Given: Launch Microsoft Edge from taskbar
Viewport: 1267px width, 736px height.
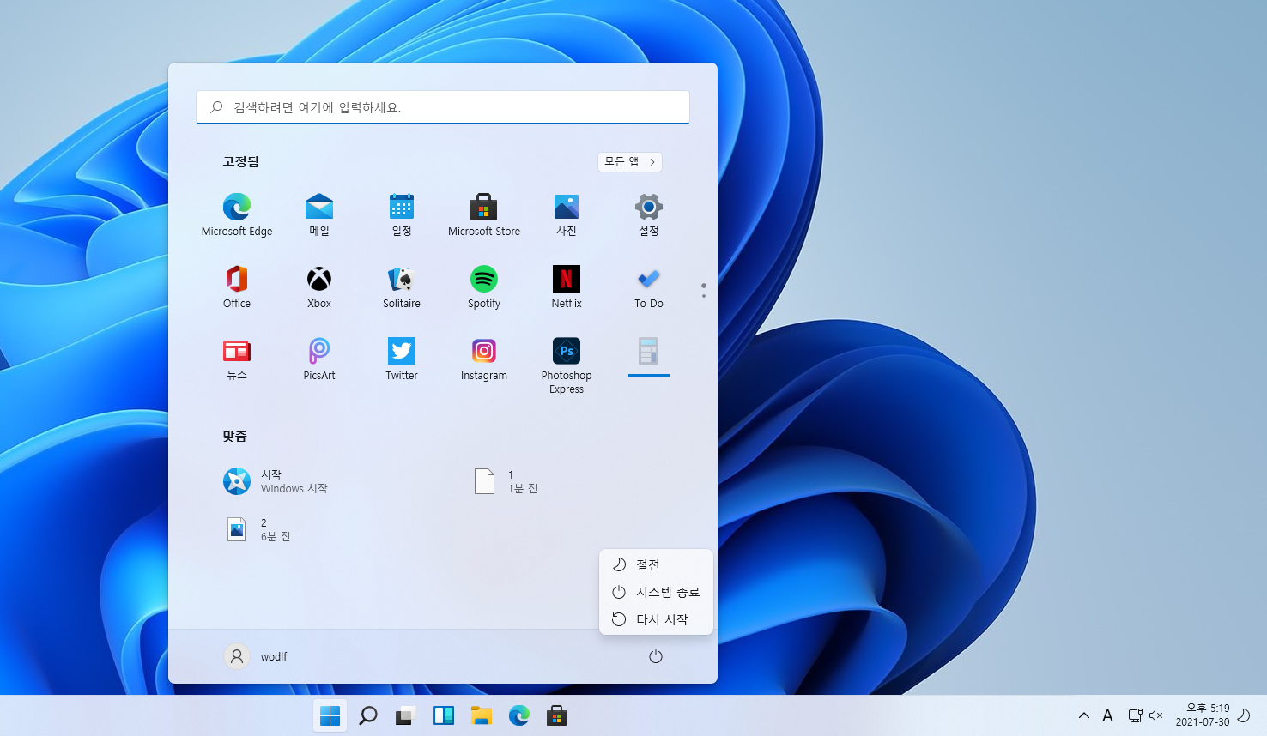Looking at the screenshot, I should click(519, 715).
